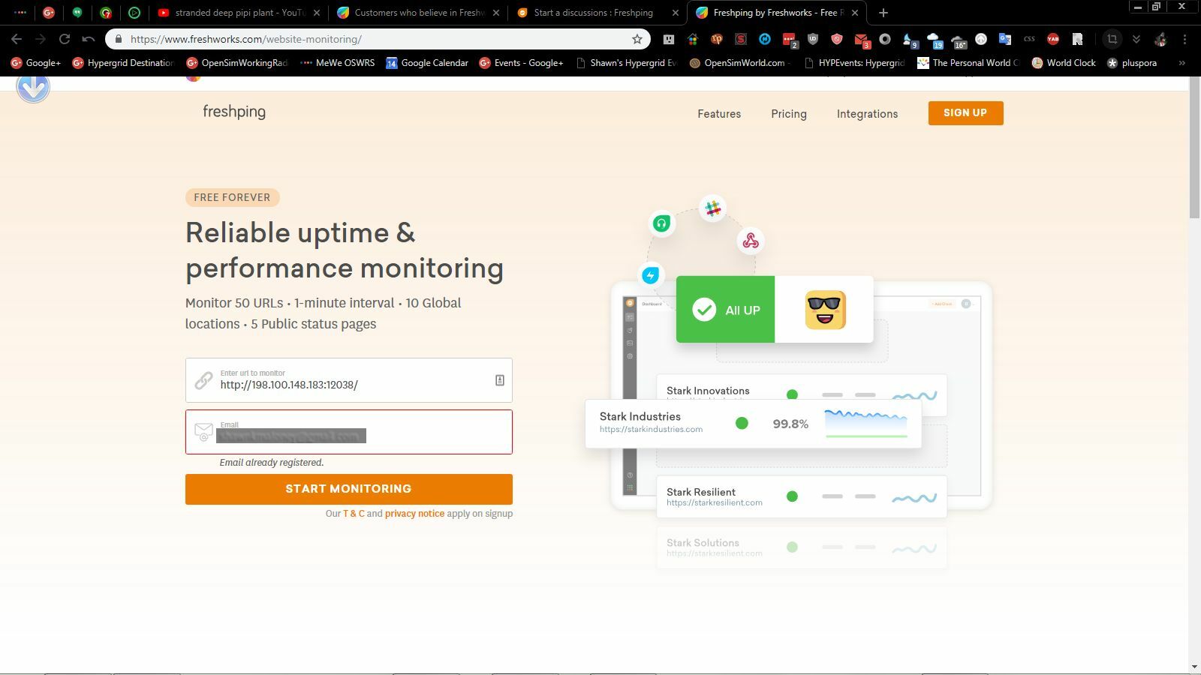Open the World Clock bookmark

[1064, 63]
